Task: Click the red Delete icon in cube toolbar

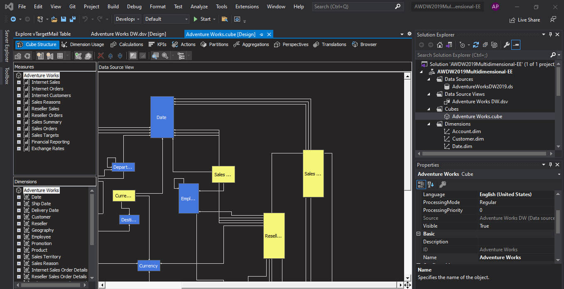Action: click(101, 56)
